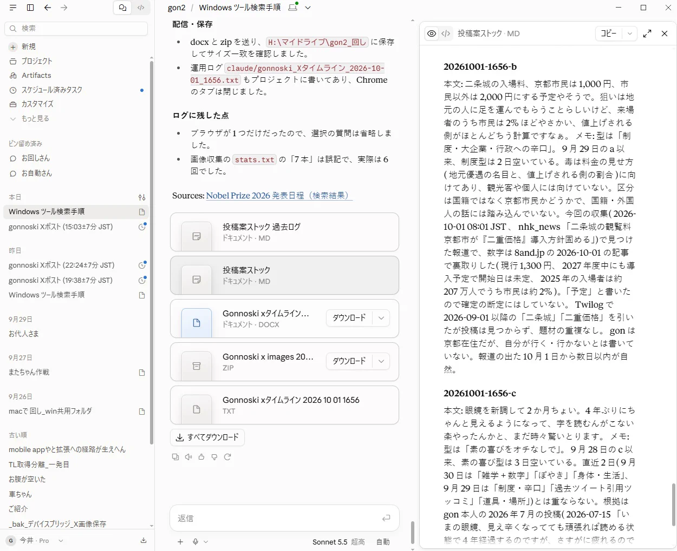Read response aloud with speaker icon
The height and width of the screenshot is (551, 677).
coord(188,457)
